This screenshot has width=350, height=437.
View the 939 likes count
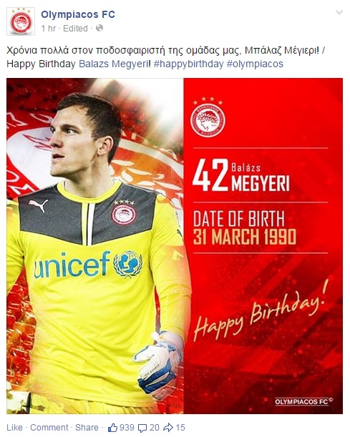127,428
